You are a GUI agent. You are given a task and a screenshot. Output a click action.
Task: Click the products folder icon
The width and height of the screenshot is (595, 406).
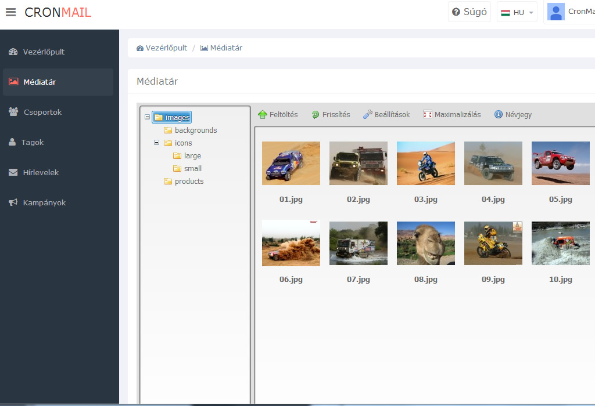(x=168, y=182)
